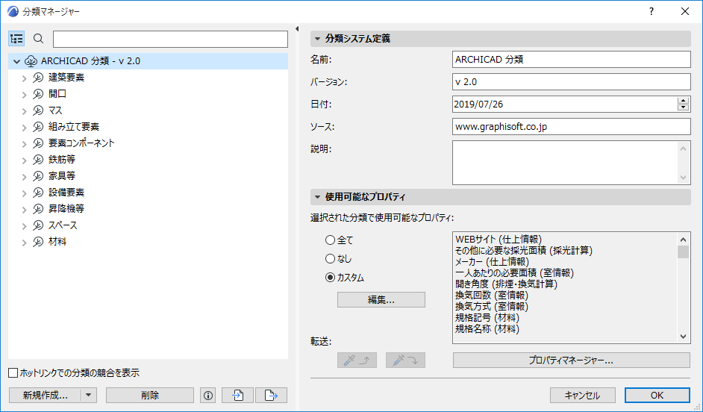703x412 pixels.
Task: Expand the 設備要素 tree branch
Action: pyautogui.click(x=25, y=193)
